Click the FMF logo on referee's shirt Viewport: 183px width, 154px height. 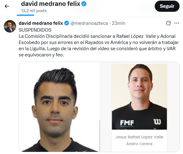click(127, 123)
